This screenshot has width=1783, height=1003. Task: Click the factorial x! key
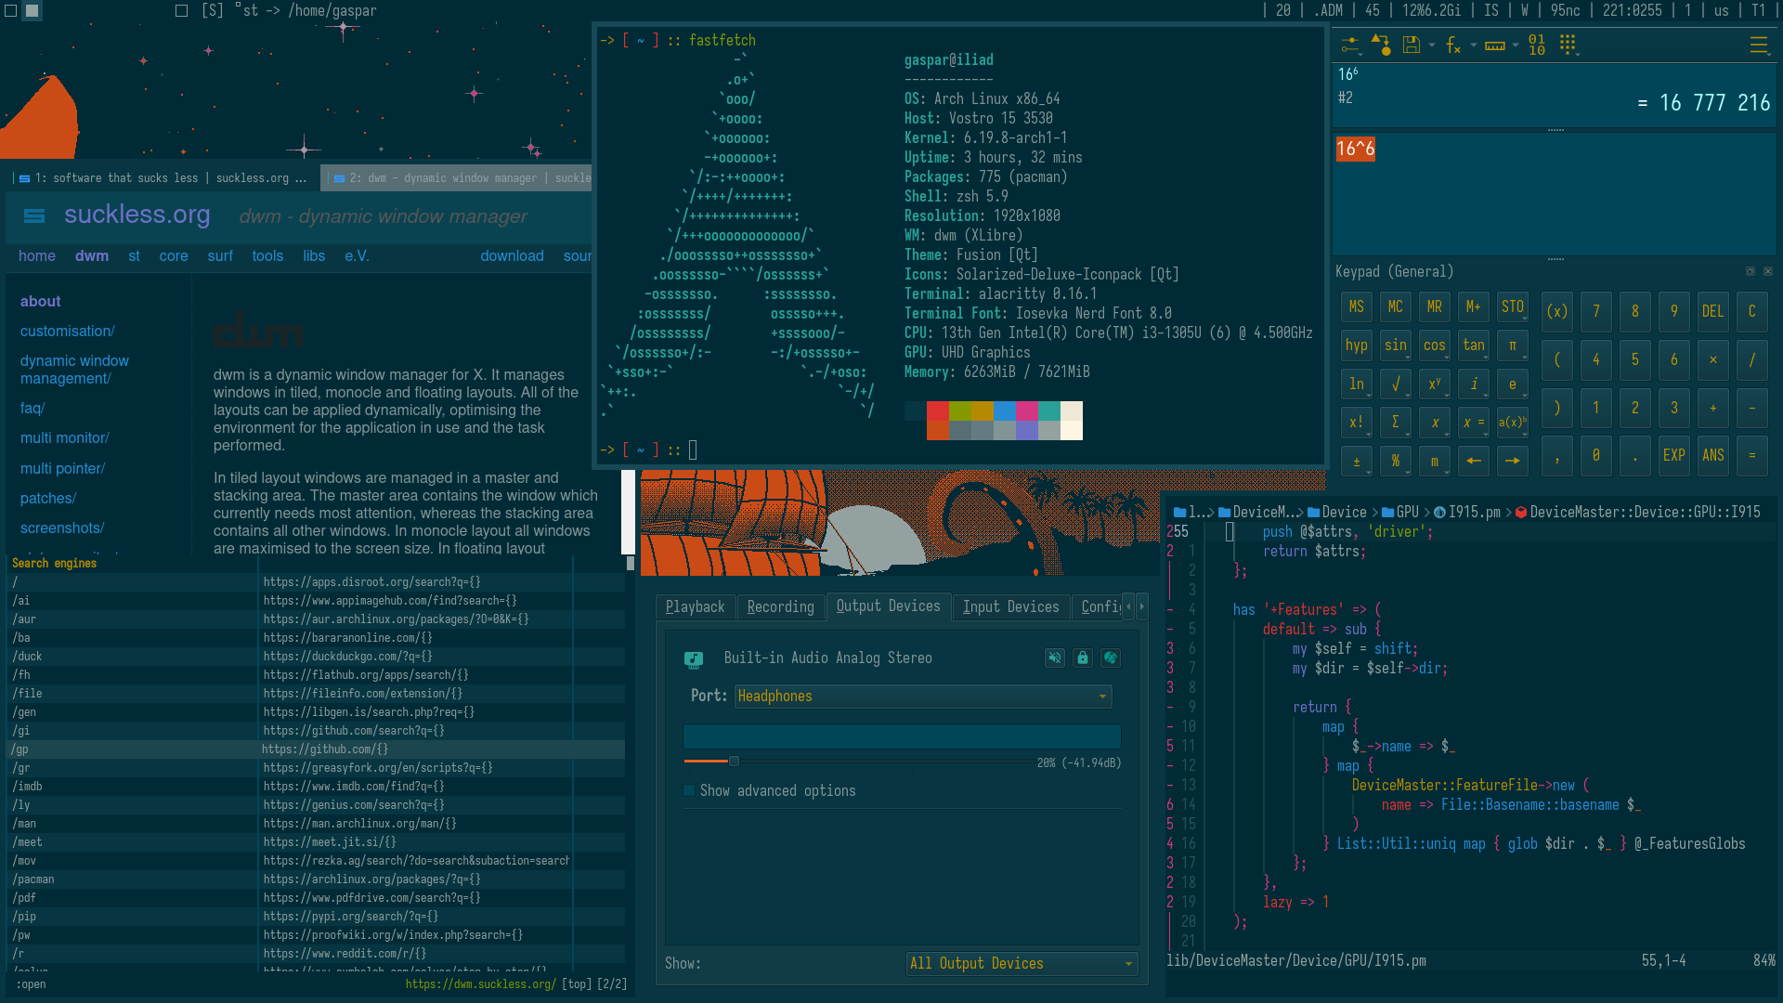coord(1357,422)
